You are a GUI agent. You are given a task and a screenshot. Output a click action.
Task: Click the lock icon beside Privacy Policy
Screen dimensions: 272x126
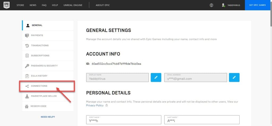[107, 105]
